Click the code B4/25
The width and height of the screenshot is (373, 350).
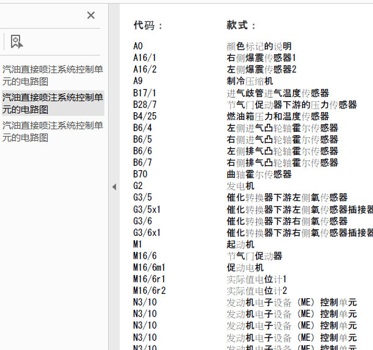click(145, 116)
